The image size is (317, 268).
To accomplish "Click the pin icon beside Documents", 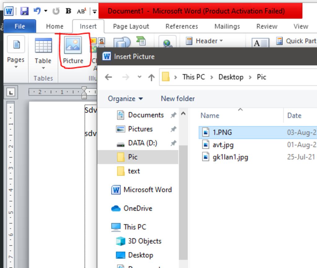I will pos(173,115).
